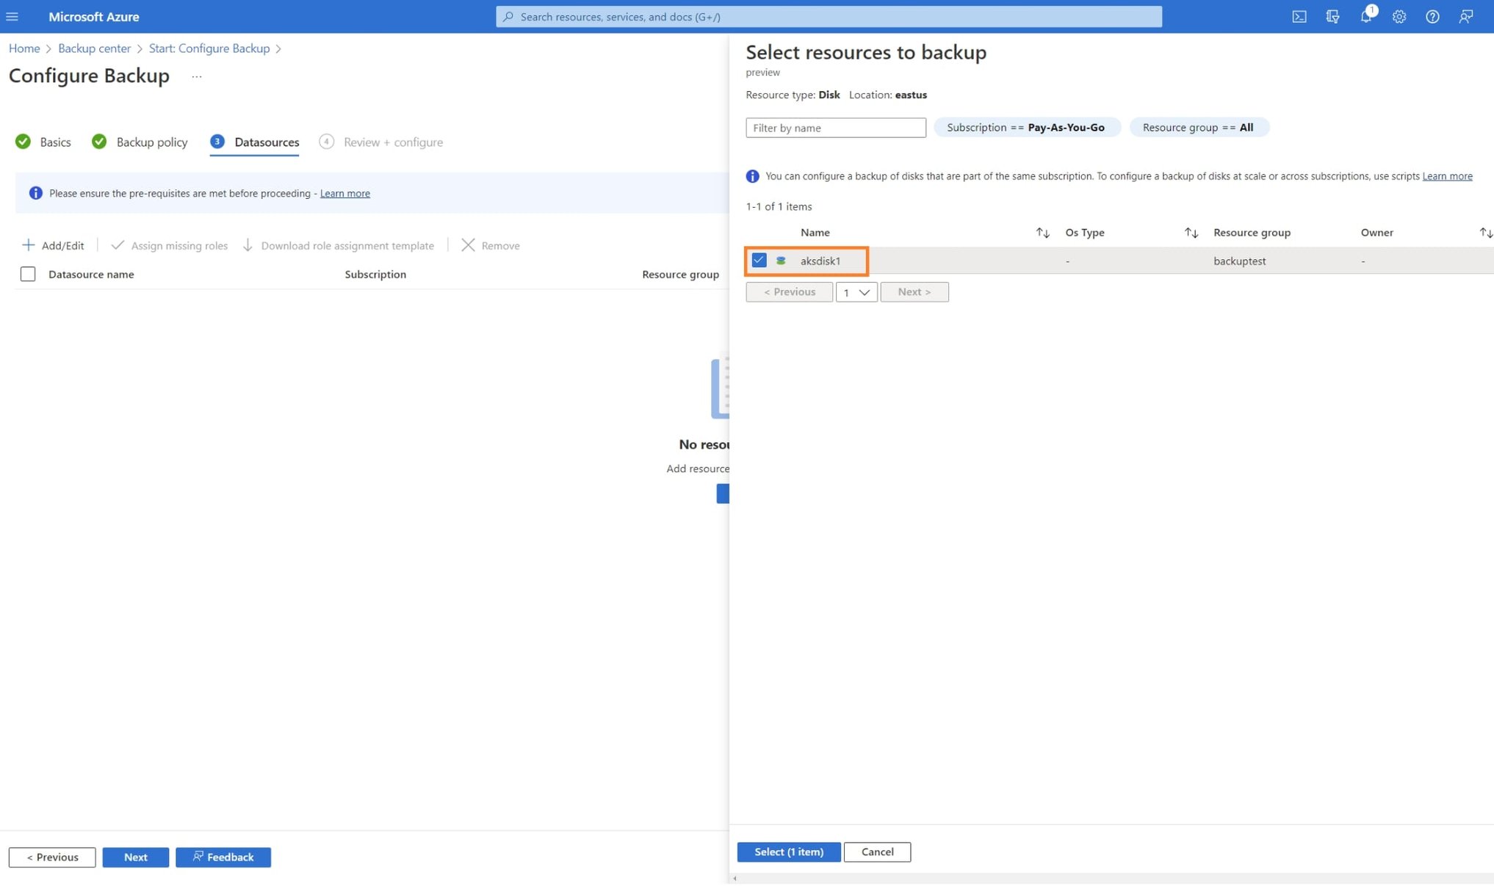This screenshot has height=886, width=1494.
Task: Sort by Os Type column arrows
Action: (x=1191, y=233)
